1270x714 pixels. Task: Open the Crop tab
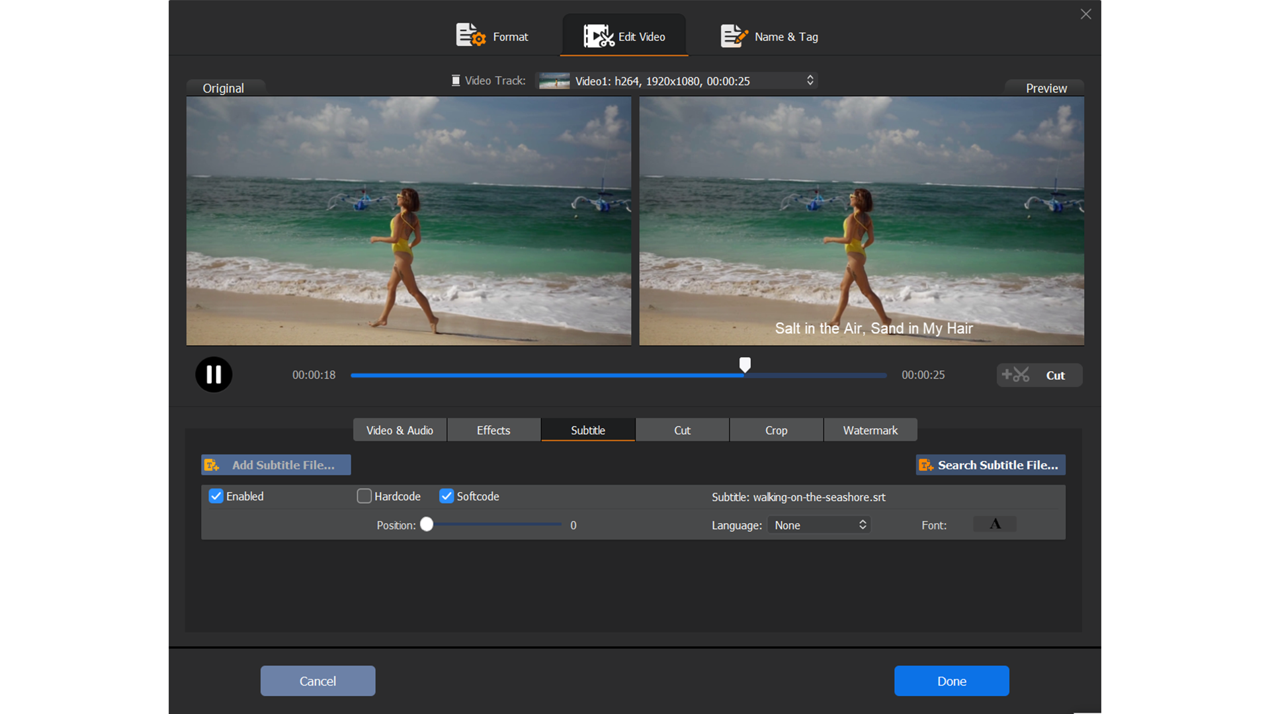[776, 430]
